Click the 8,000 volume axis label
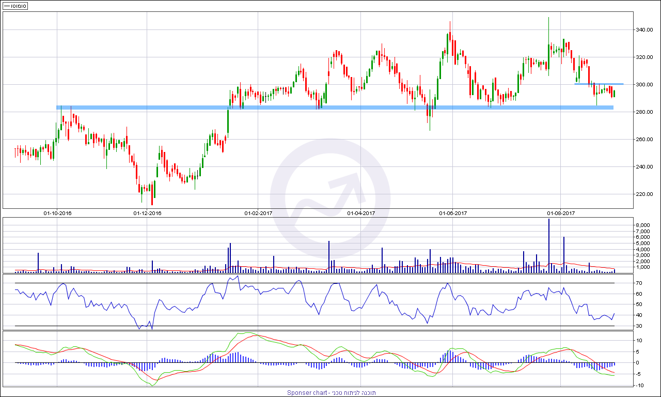The width and height of the screenshot is (661, 397). (x=643, y=225)
